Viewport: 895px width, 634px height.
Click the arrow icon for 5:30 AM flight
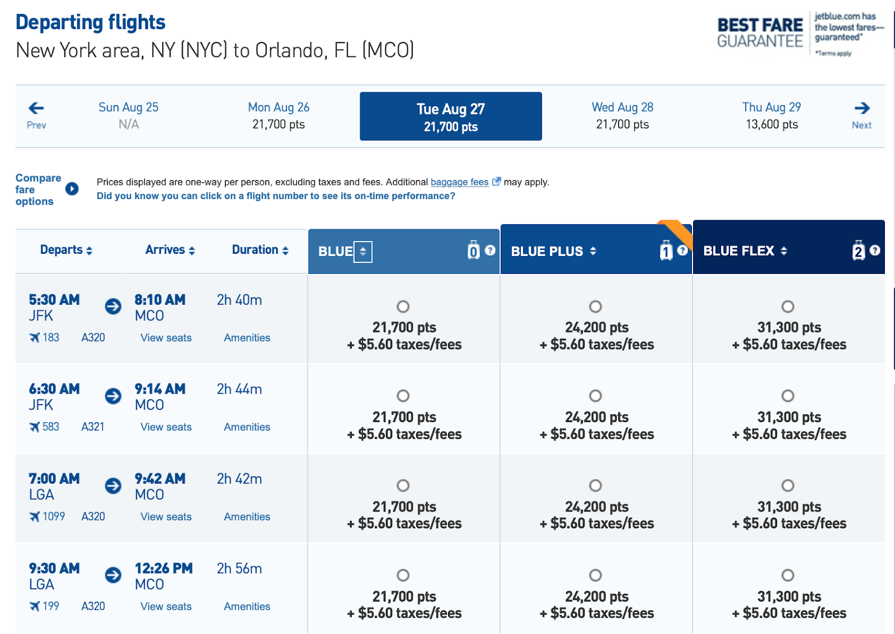coord(113,306)
